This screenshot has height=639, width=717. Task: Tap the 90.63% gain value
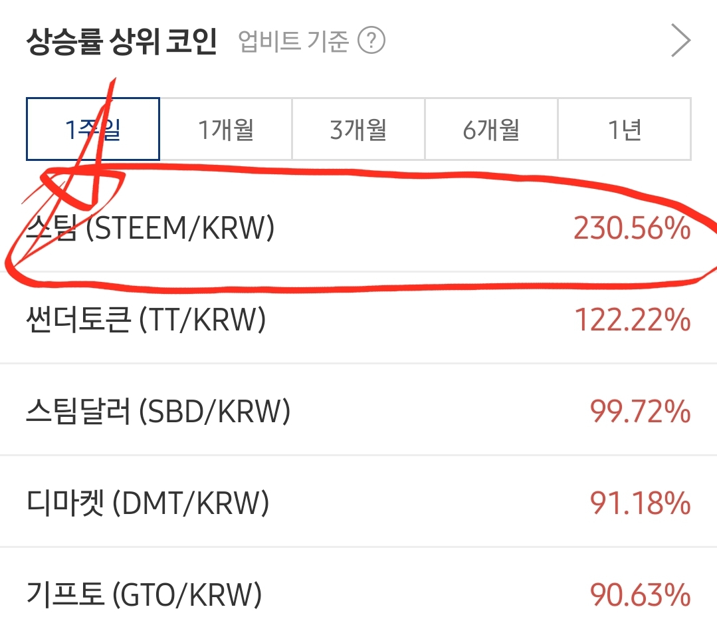(640, 594)
